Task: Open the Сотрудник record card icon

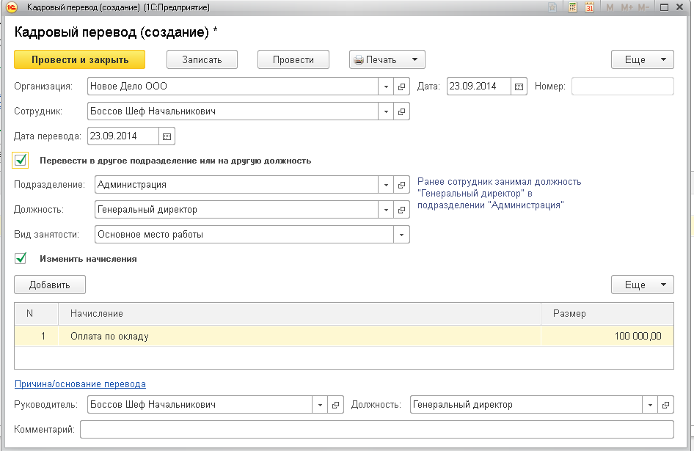Action: click(x=402, y=111)
